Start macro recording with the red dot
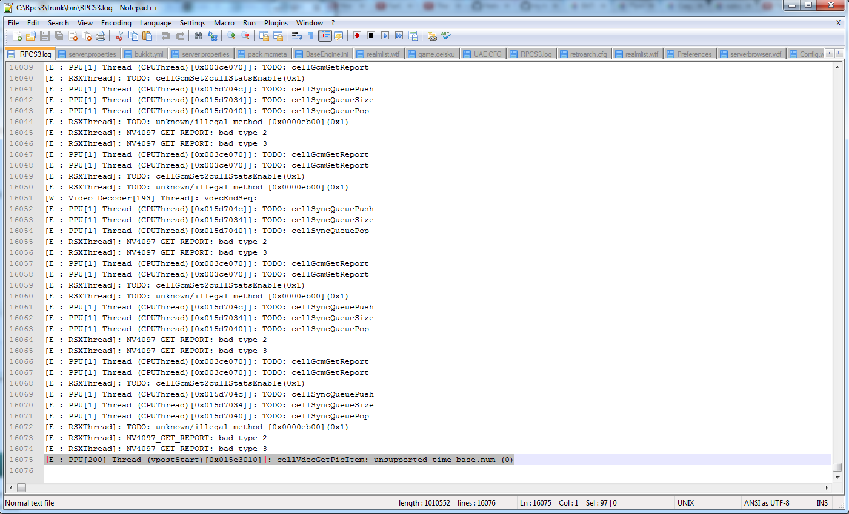 pos(357,36)
